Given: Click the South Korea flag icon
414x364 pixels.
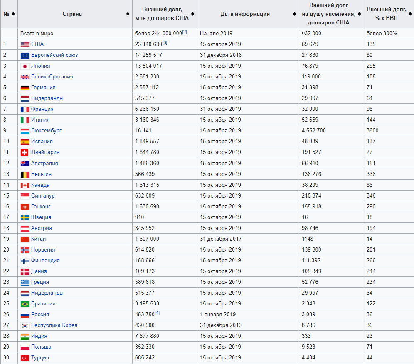Looking at the screenshot, I should (25, 325).
